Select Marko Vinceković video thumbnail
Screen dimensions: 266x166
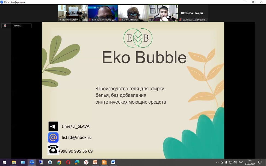[x=103, y=13]
